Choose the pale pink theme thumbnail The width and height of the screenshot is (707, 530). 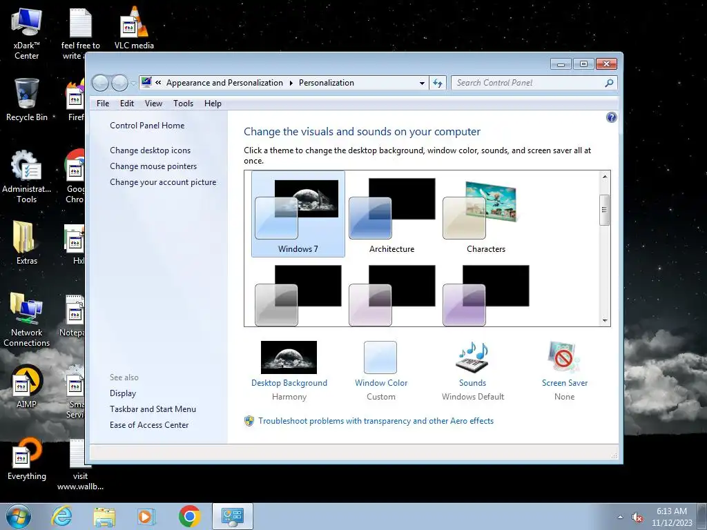pos(392,295)
